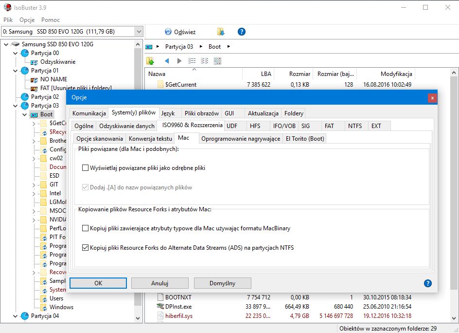The height and width of the screenshot is (333, 459).
Task: Click the tree panel scroll down arrow
Action: (138, 318)
